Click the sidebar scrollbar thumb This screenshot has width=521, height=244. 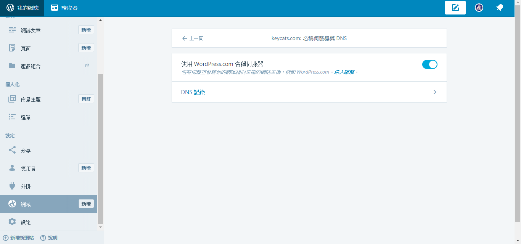tap(101, 149)
